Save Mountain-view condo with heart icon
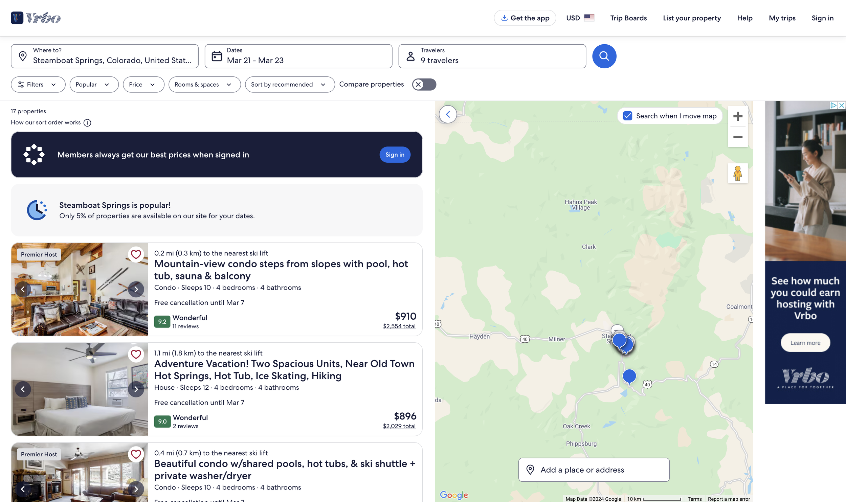 136,254
